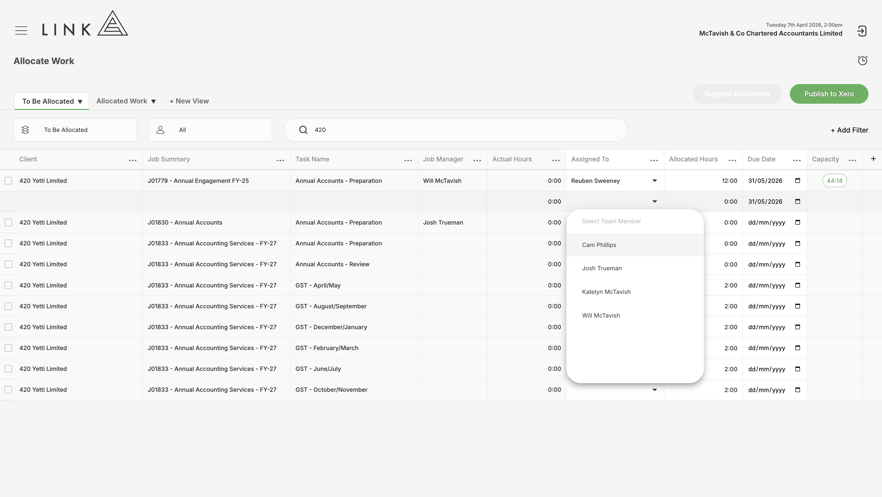This screenshot has height=497, width=882.
Task: Click the LINK logo
Action: click(85, 23)
